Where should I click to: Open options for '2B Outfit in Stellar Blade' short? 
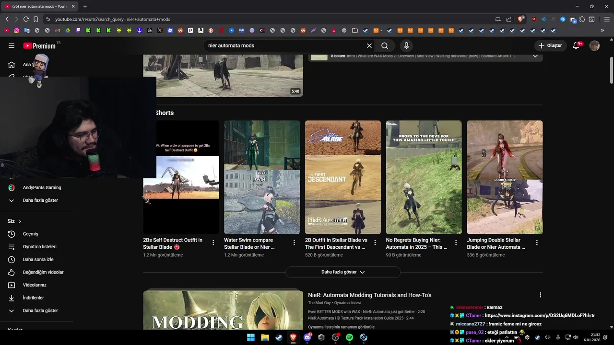coord(375,242)
